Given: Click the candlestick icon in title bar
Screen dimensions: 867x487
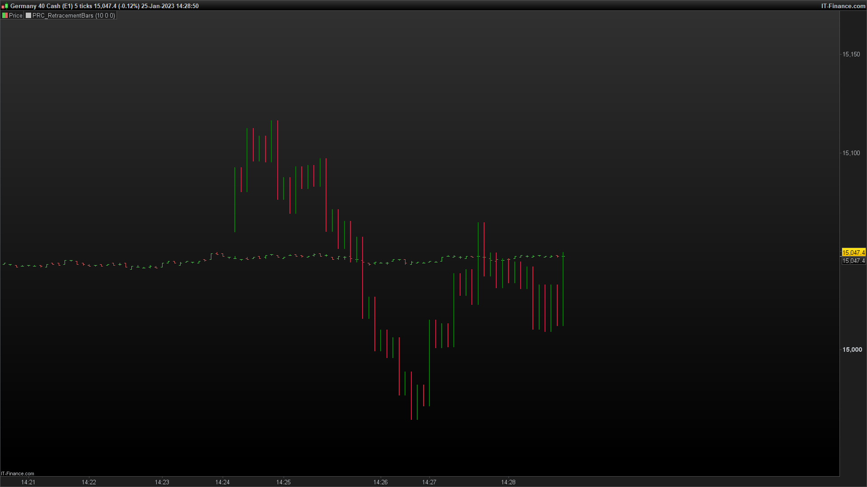Looking at the screenshot, I should pos(5,6).
